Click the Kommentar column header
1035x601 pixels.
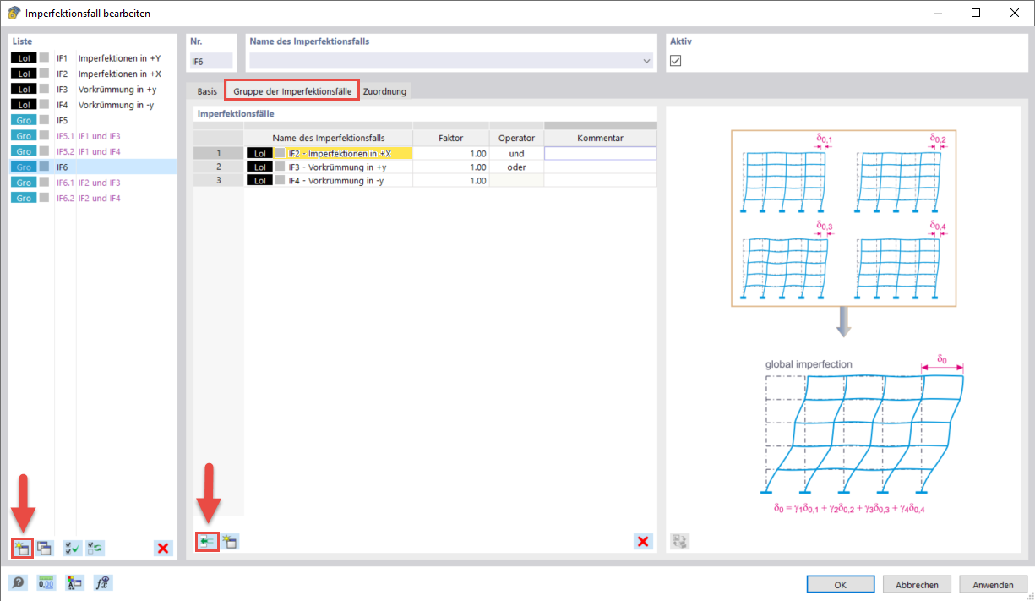pos(601,138)
